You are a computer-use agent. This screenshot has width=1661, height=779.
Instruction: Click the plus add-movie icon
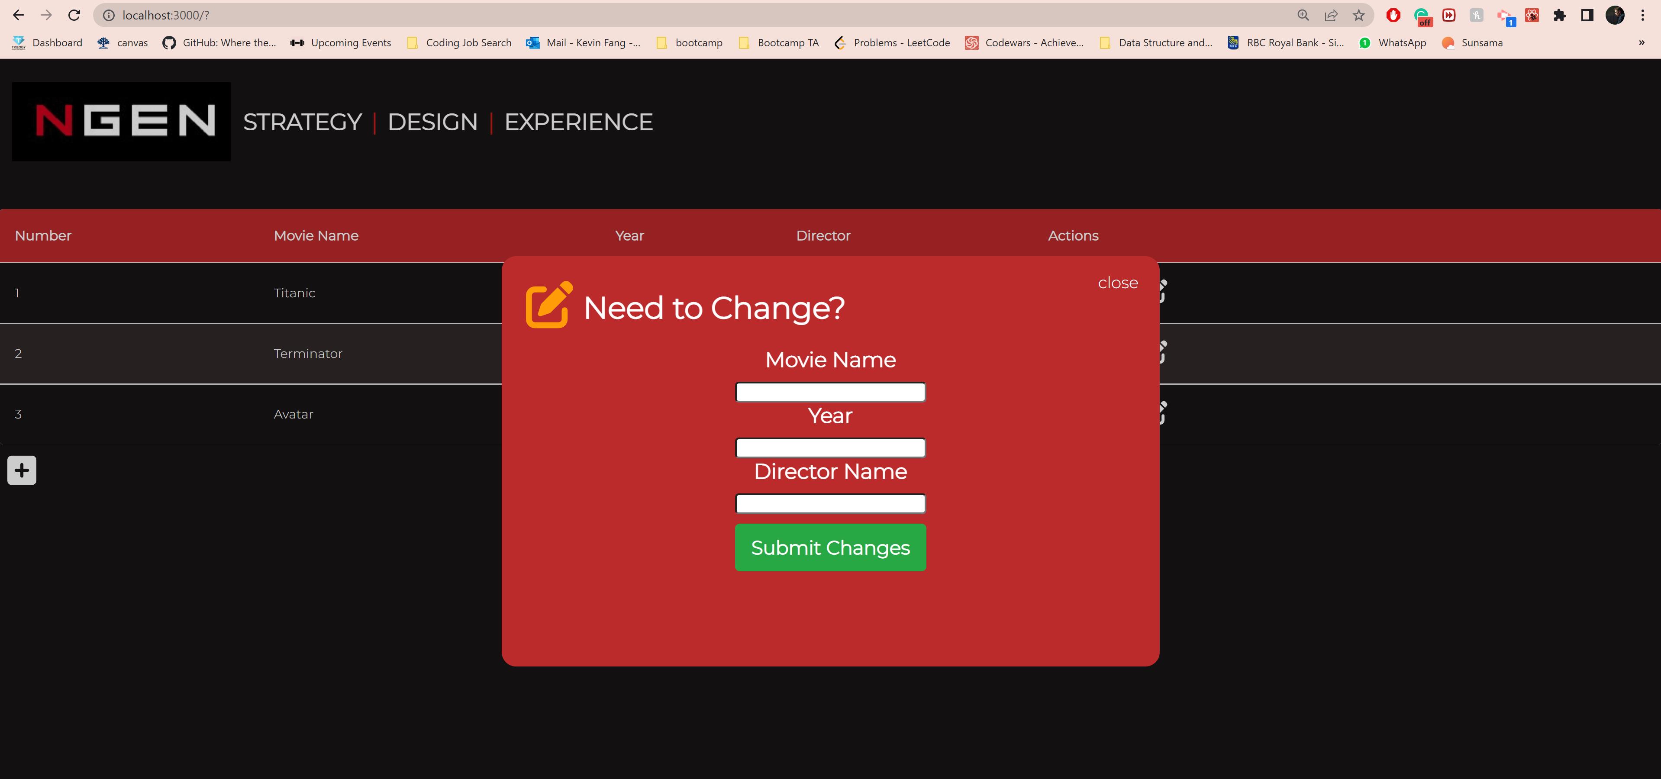click(22, 470)
